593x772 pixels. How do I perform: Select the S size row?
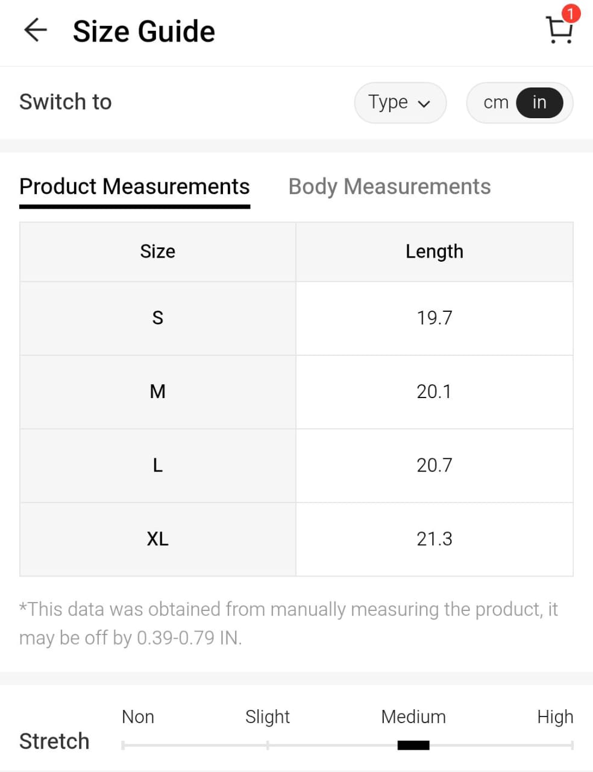click(157, 318)
